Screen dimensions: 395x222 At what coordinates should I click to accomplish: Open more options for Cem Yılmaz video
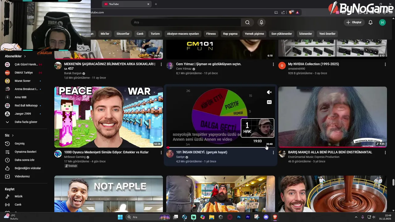[x=273, y=64]
